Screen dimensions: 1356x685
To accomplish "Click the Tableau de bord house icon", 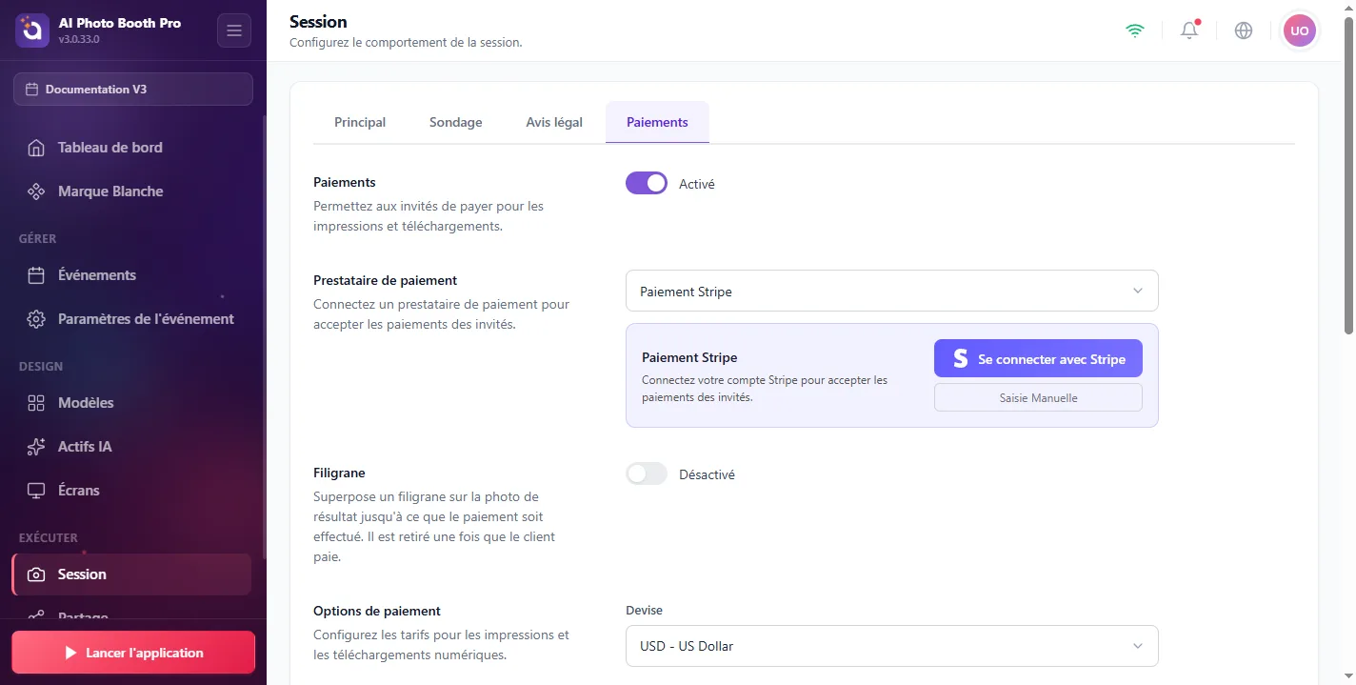I will point(36,148).
